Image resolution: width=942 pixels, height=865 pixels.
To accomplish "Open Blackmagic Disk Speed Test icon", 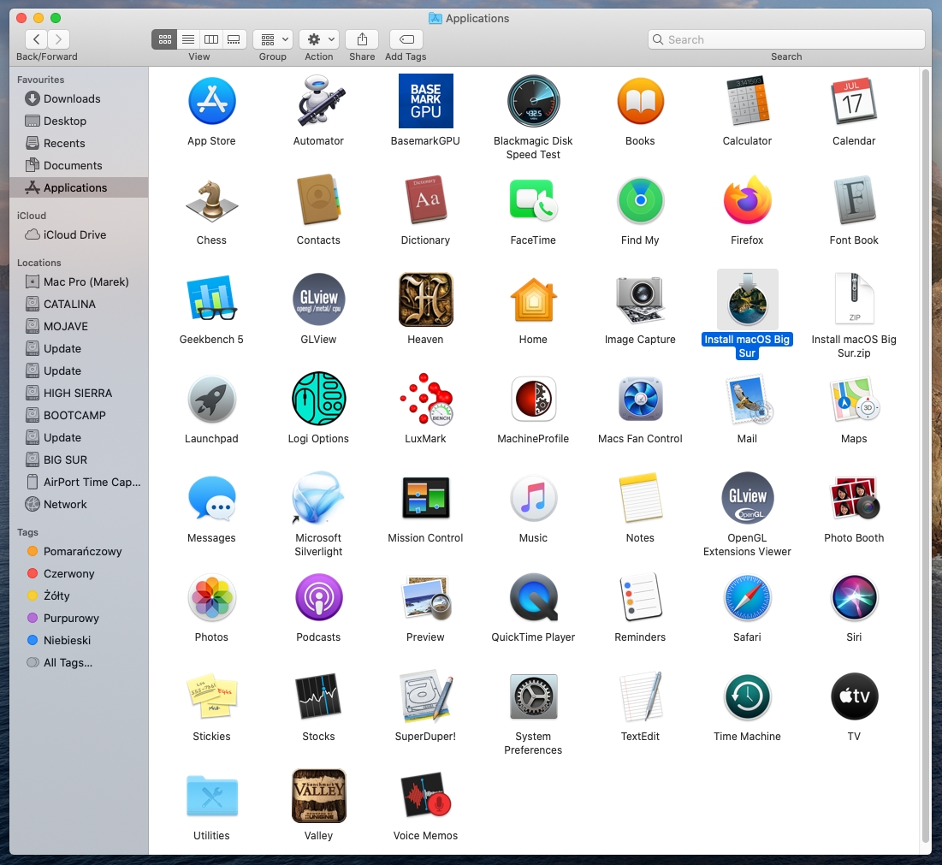I will coord(533,101).
